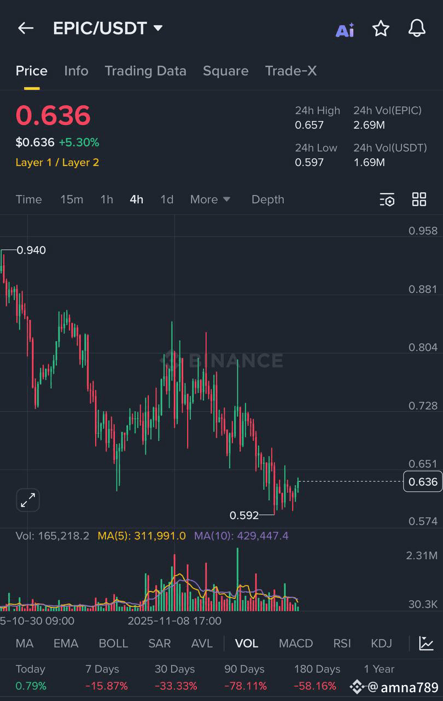Expand chart to fullscreen arrows icon
The image size is (443, 701).
[28, 499]
